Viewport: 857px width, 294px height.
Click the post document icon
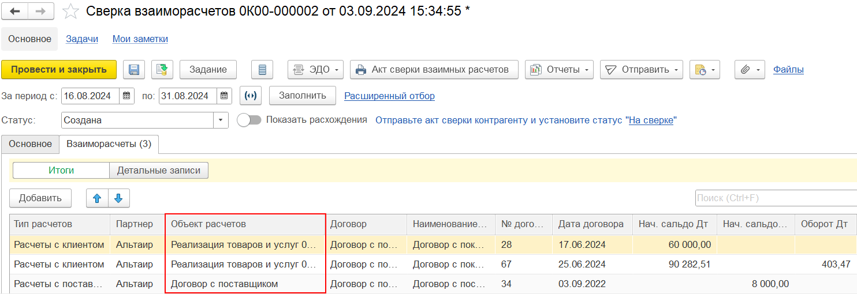[x=162, y=70]
